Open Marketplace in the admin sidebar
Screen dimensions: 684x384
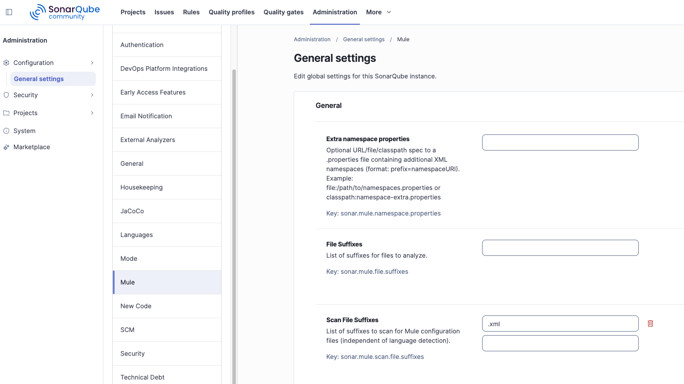tap(32, 147)
